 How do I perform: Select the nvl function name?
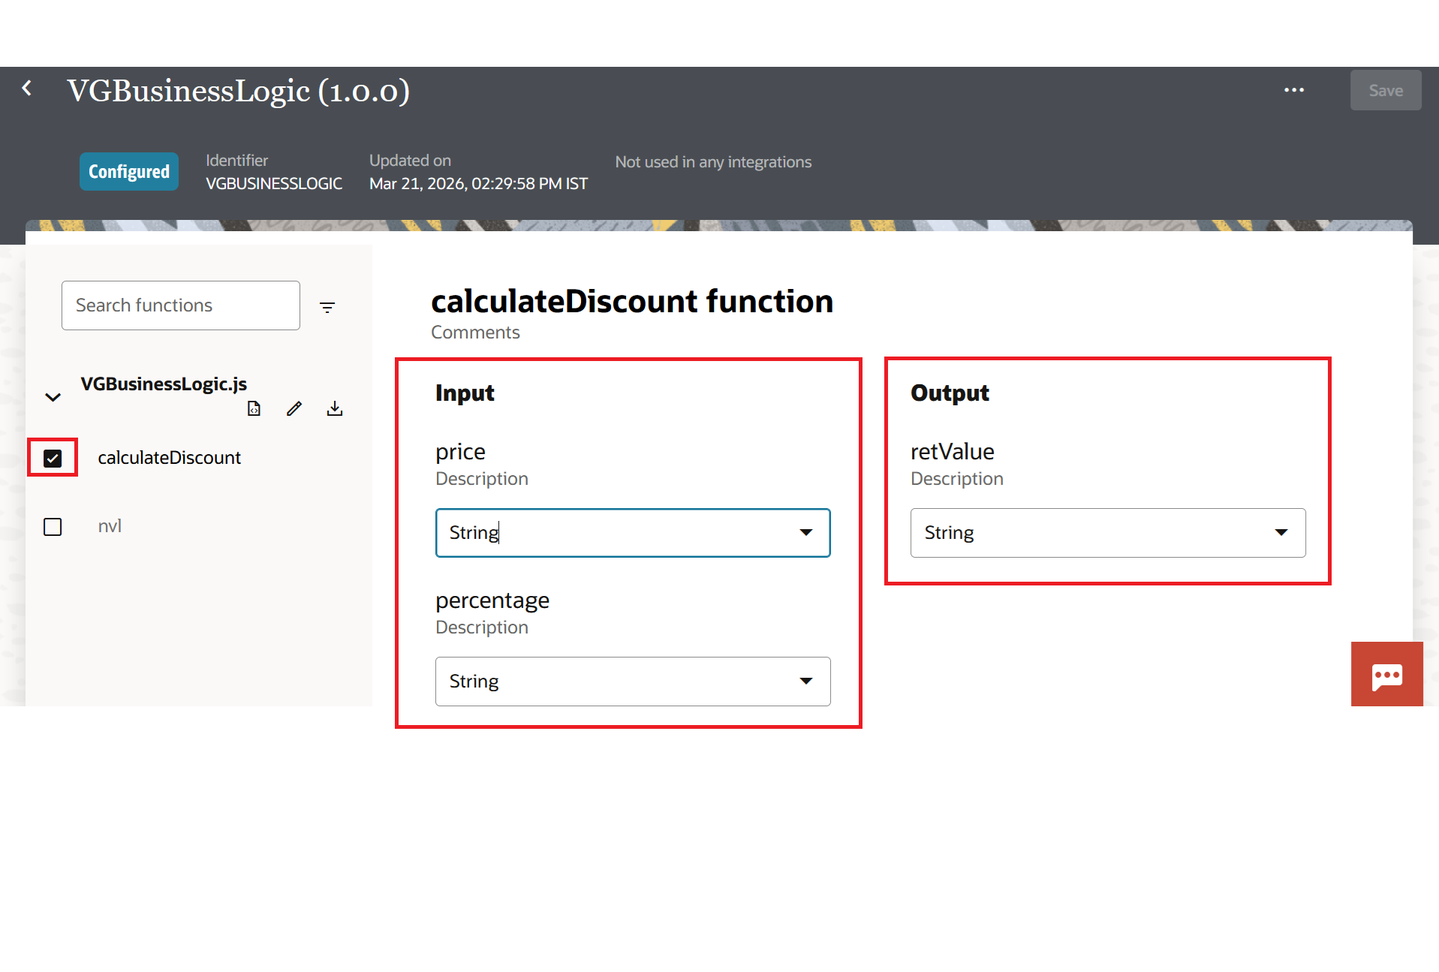coord(110,526)
